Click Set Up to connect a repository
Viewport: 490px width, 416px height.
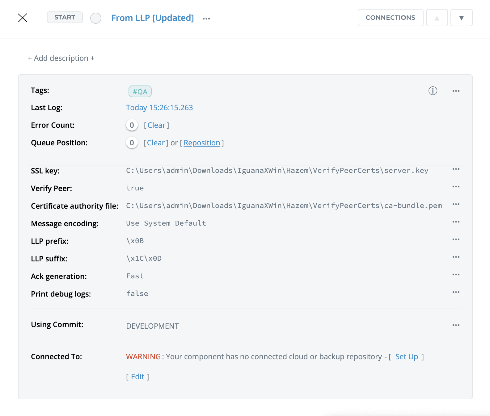click(x=406, y=356)
